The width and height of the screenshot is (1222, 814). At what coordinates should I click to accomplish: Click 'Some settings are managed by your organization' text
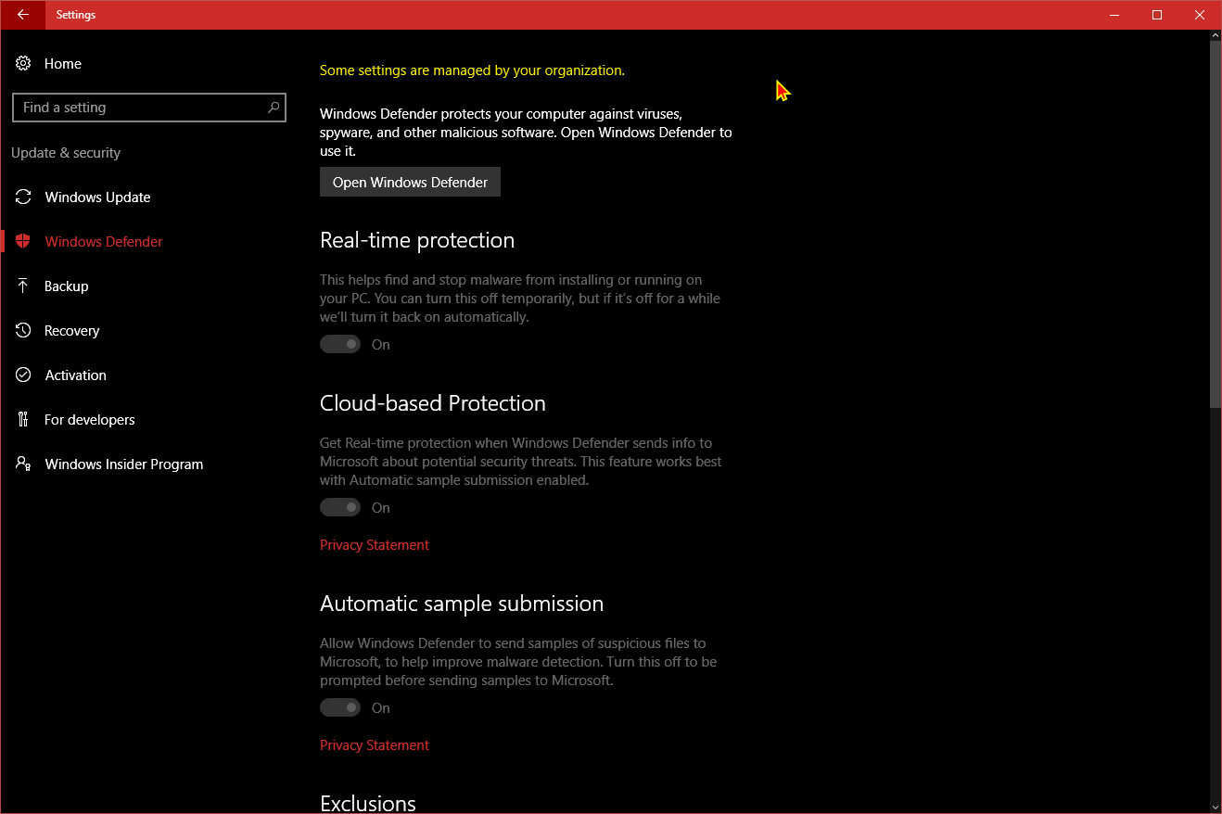click(x=472, y=70)
